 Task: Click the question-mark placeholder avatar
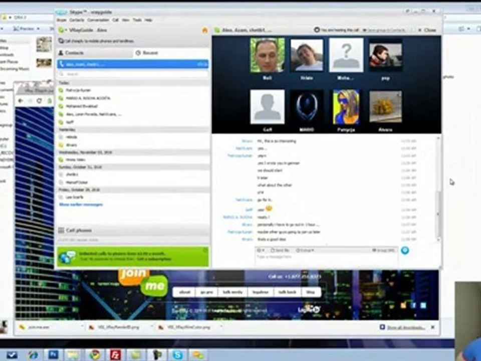pos(346,55)
